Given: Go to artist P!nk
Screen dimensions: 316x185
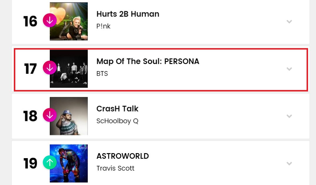Looking at the screenshot, I should click(103, 26).
